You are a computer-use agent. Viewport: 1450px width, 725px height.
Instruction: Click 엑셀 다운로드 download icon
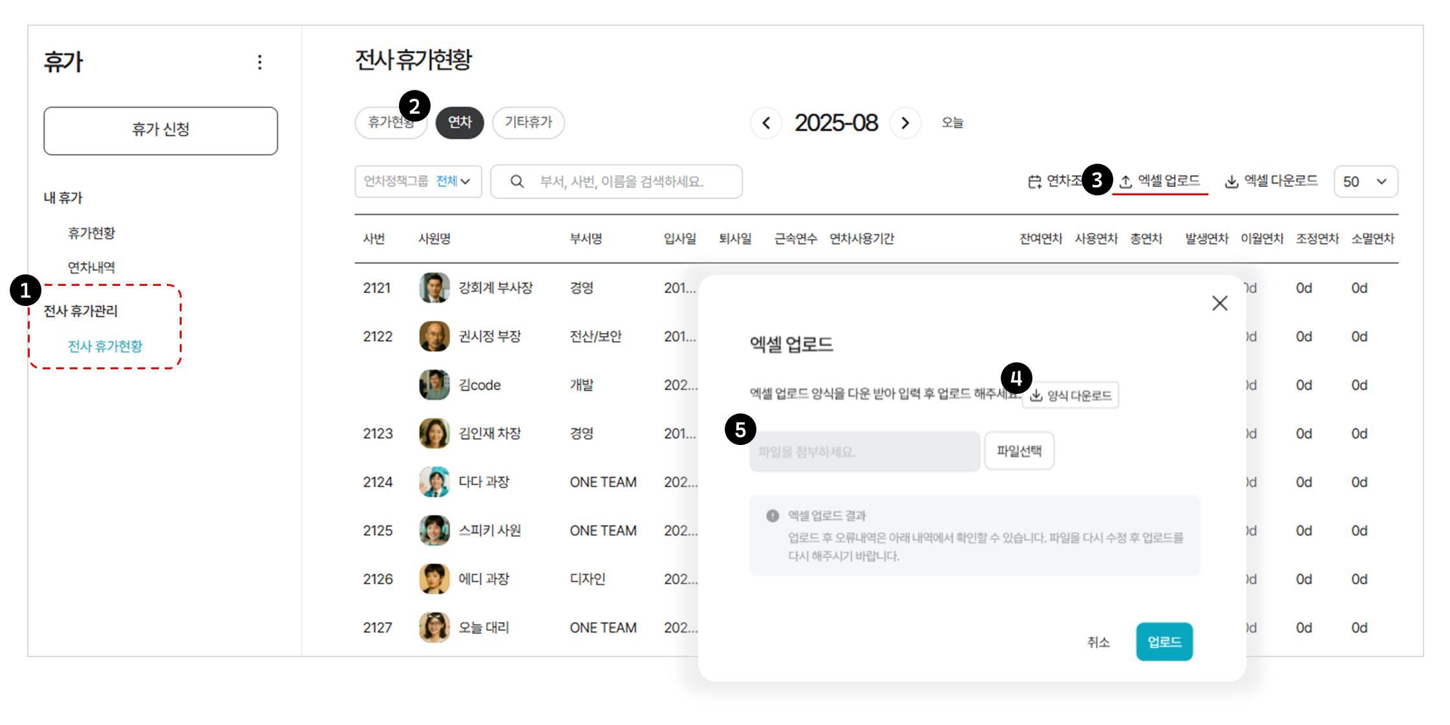1231,182
